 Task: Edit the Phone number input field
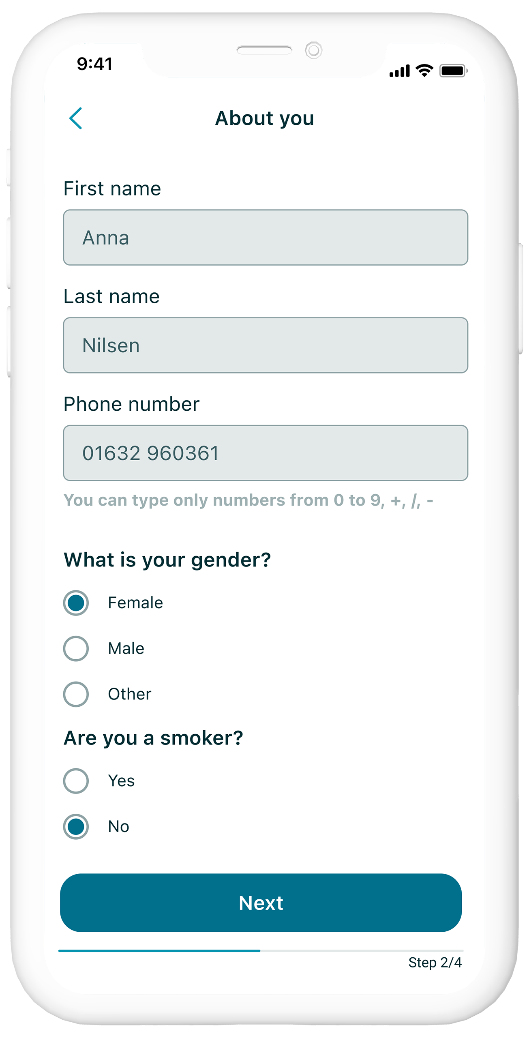point(266,453)
